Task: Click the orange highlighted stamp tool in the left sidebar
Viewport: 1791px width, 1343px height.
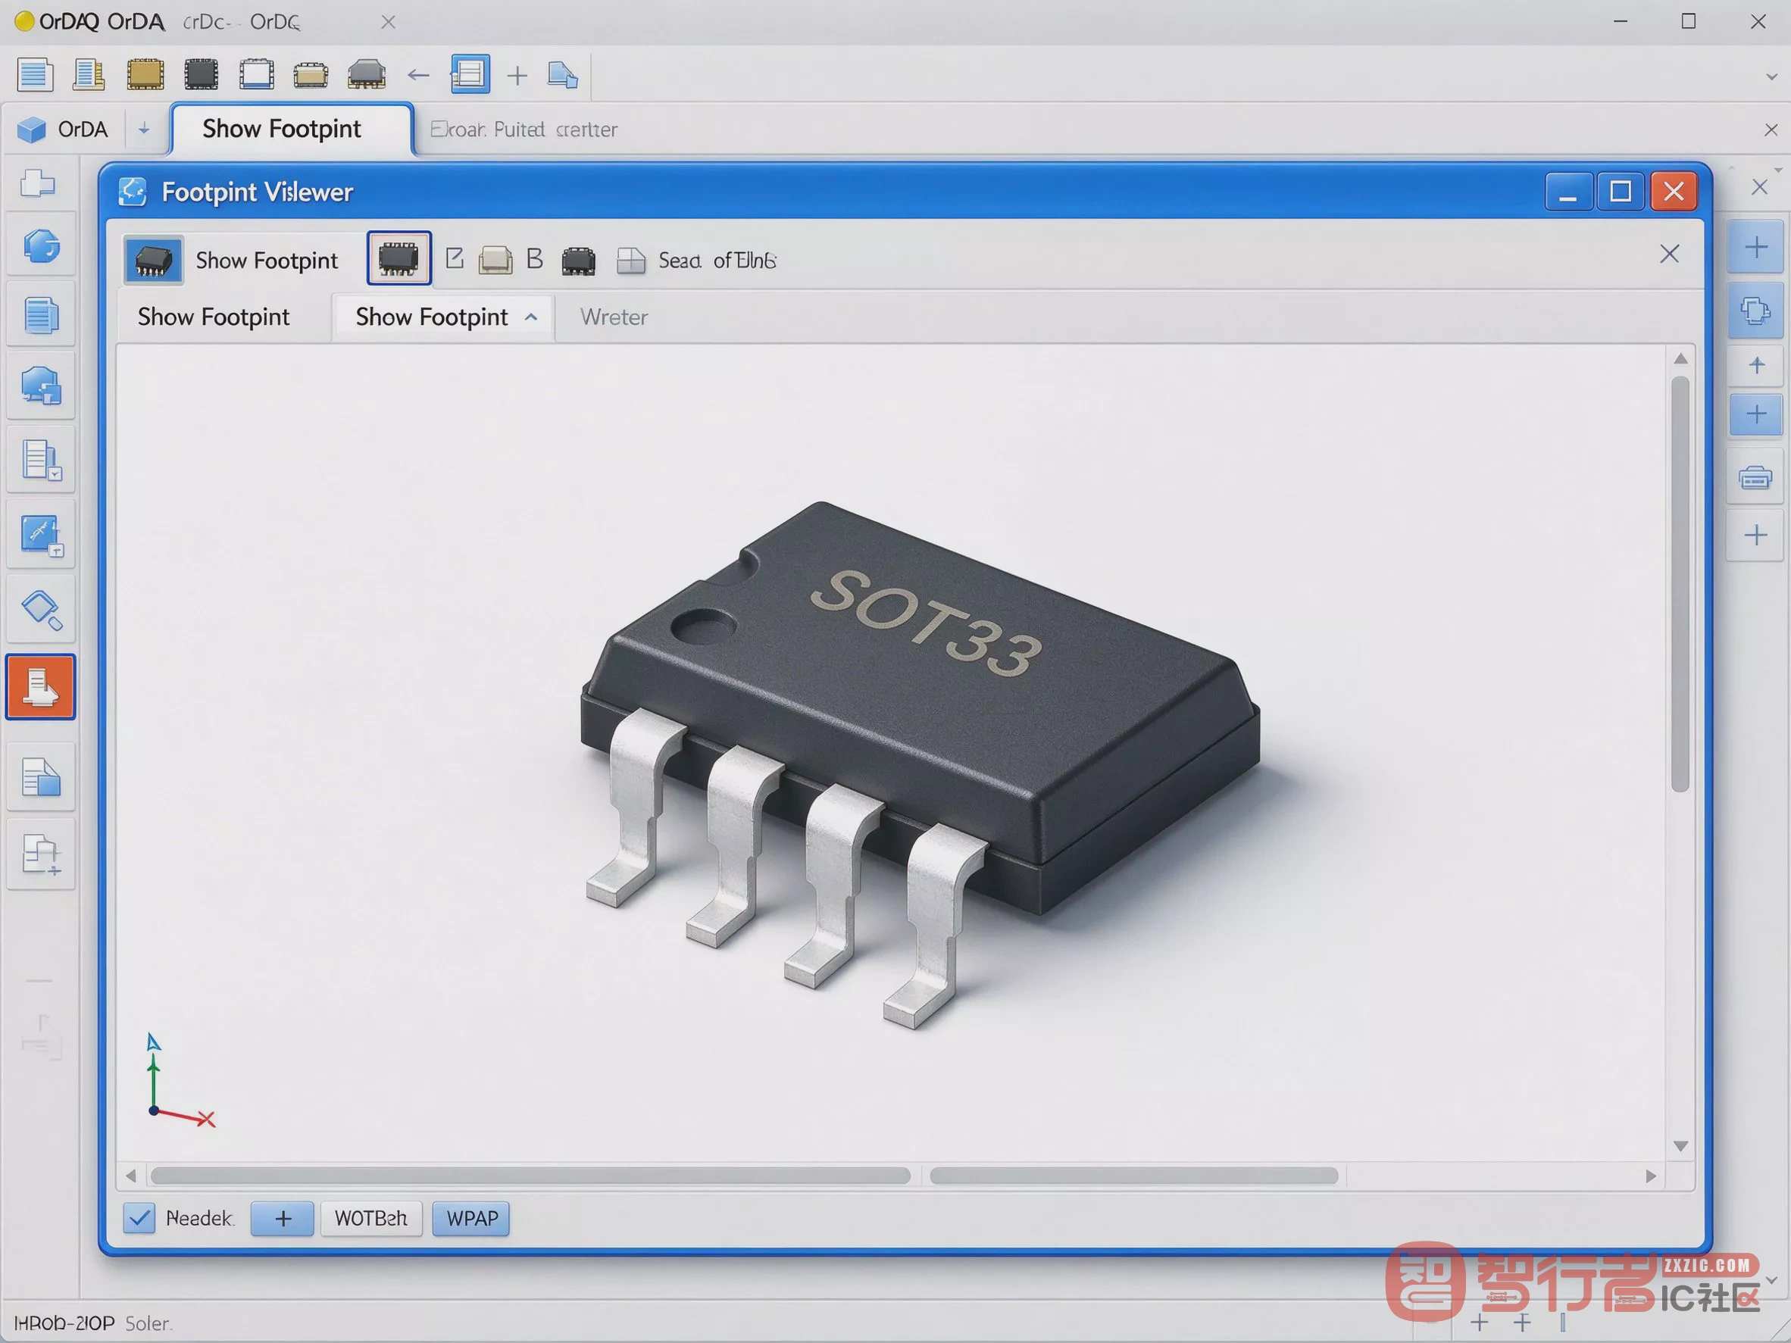Action: 40,686
